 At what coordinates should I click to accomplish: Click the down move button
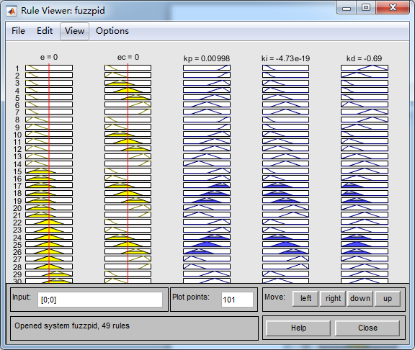point(360,299)
